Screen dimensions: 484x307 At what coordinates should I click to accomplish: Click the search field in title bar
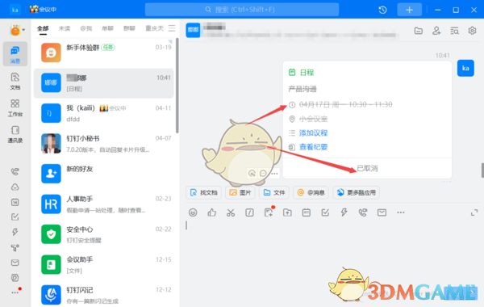[x=242, y=10]
